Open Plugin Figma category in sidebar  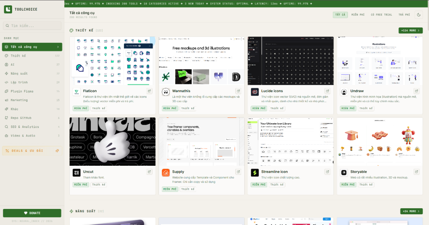(32, 91)
